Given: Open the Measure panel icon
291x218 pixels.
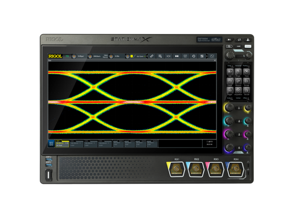Looking at the screenshot, I should [238, 80].
